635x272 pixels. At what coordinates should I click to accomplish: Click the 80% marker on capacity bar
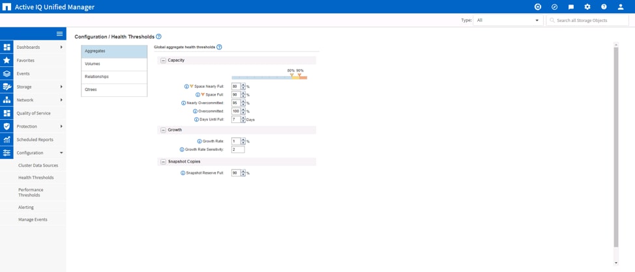[291, 75]
